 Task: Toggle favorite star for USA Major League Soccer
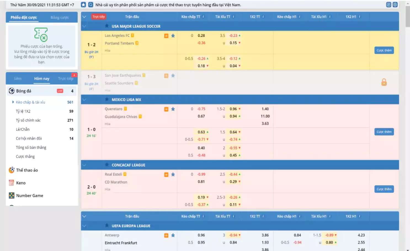point(107,26)
